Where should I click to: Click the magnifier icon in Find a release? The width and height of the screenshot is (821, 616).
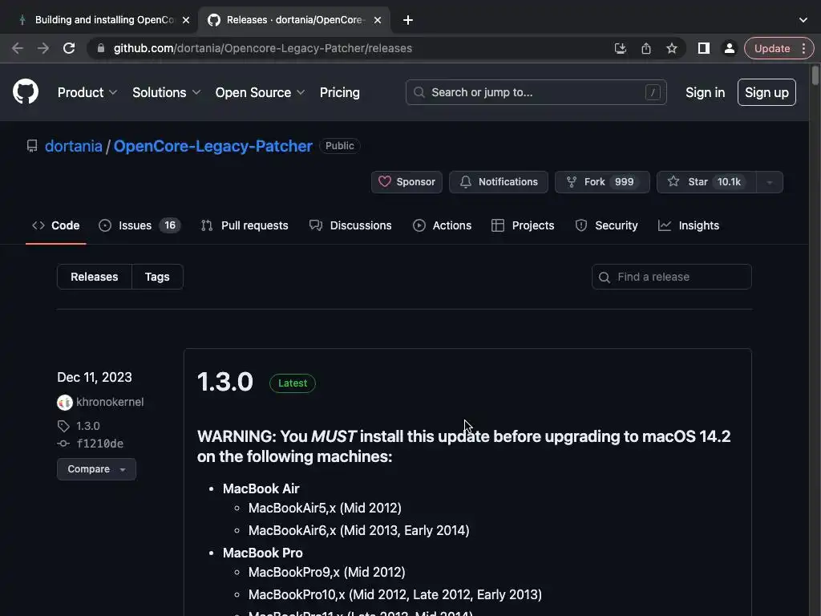(x=605, y=277)
